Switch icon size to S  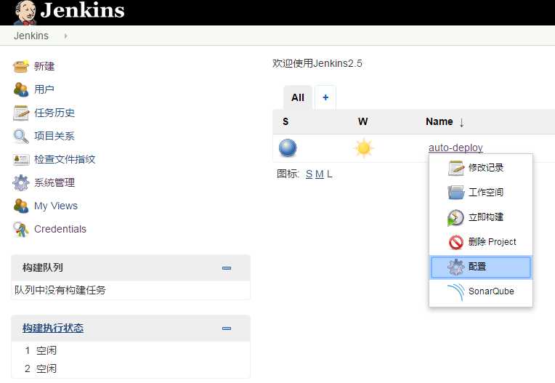[309, 174]
